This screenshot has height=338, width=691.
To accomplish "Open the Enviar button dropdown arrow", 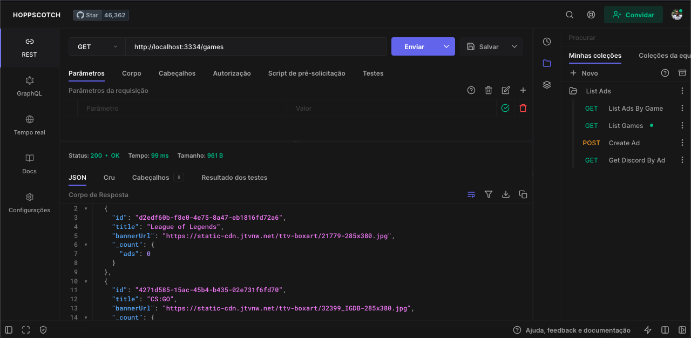I will (446, 46).
